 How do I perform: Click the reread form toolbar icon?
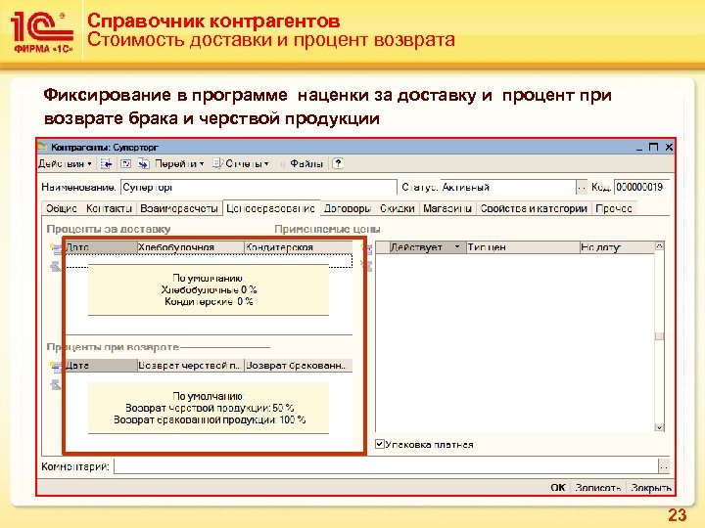126,164
